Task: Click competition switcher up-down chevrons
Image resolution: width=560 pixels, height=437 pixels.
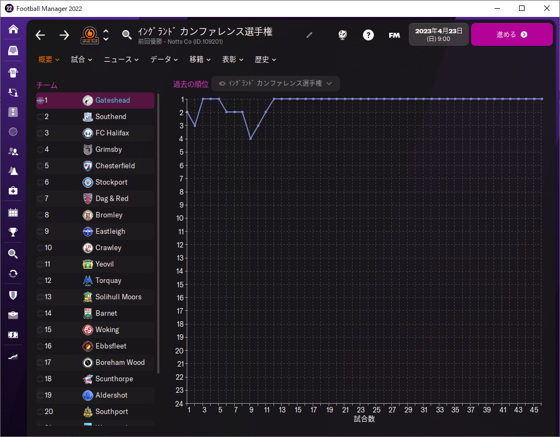Action: click(x=106, y=35)
